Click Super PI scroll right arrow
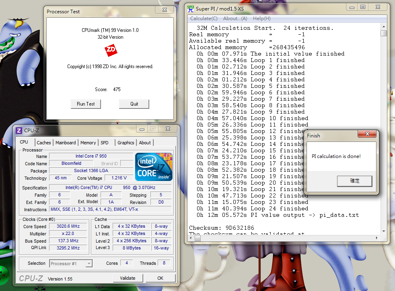 [x=377, y=238]
